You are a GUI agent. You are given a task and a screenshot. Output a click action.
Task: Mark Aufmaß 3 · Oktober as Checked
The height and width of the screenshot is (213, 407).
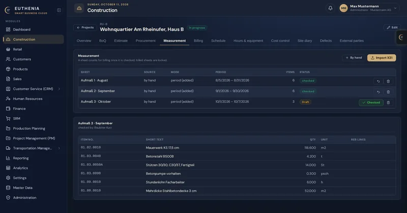tap(371, 102)
